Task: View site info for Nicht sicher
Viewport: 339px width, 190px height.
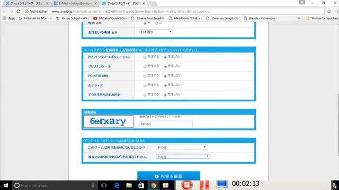Action: coord(36,12)
